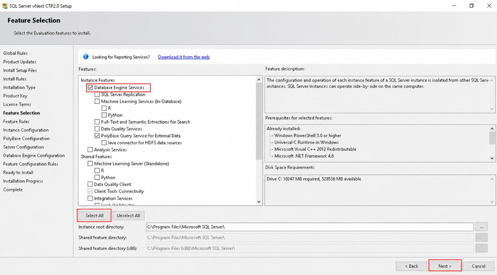The image size is (497, 275).
Task: Check Machine Learning Server (Standalone)
Action: [90, 163]
